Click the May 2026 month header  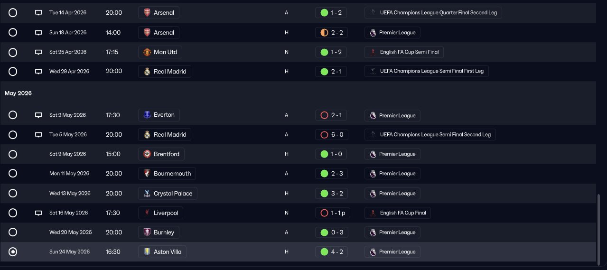18,93
